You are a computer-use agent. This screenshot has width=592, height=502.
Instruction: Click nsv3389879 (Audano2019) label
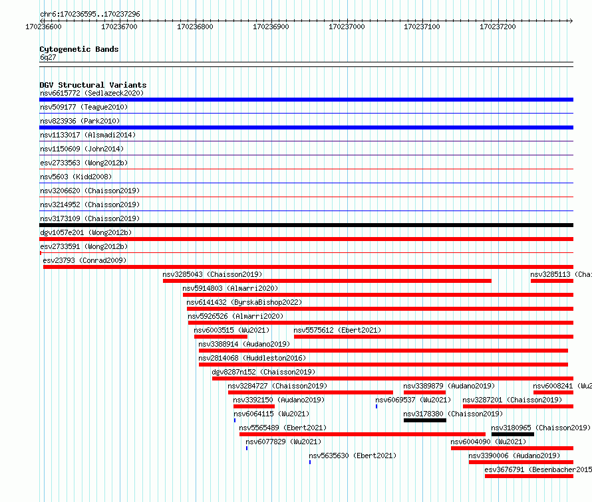point(449,386)
